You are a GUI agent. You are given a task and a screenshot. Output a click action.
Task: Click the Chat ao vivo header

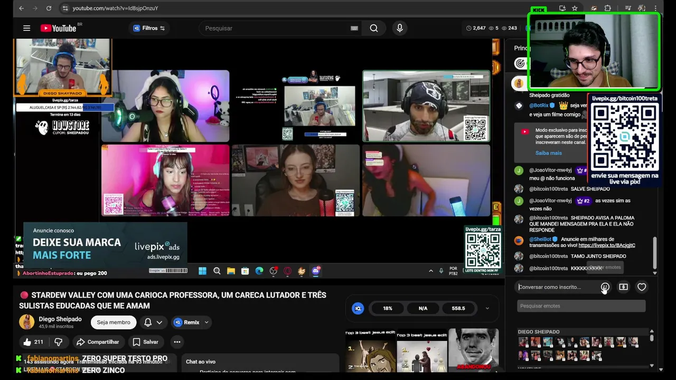201,362
